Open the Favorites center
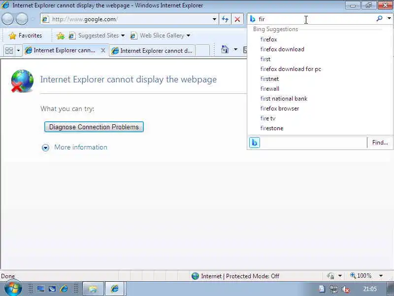Viewport: 394px width, 296px height. [25, 36]
